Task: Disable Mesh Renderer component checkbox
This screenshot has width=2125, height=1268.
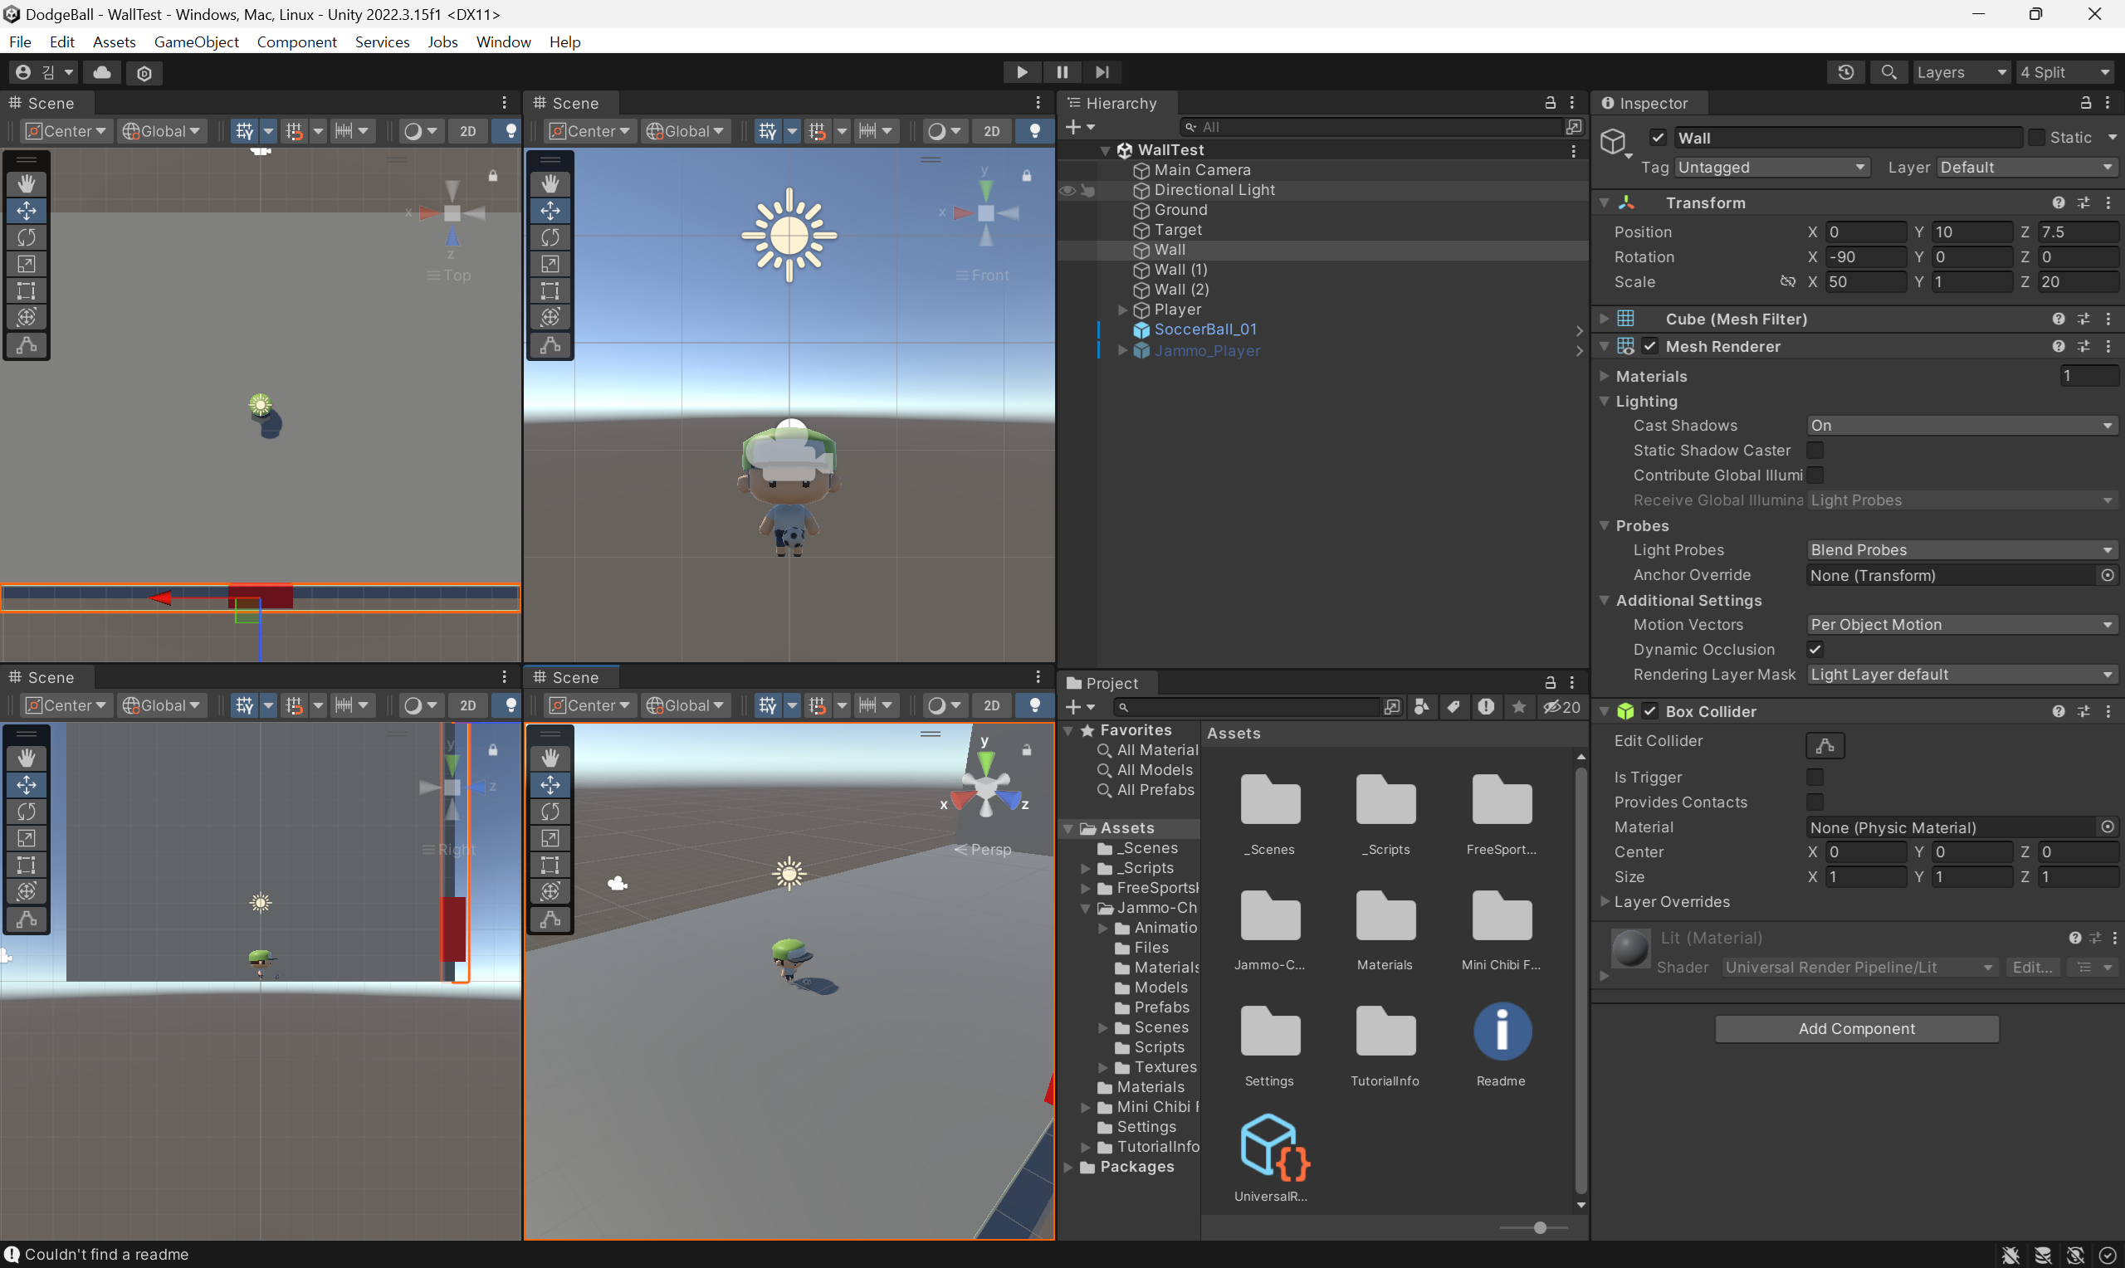Action: coord(1649,346)
